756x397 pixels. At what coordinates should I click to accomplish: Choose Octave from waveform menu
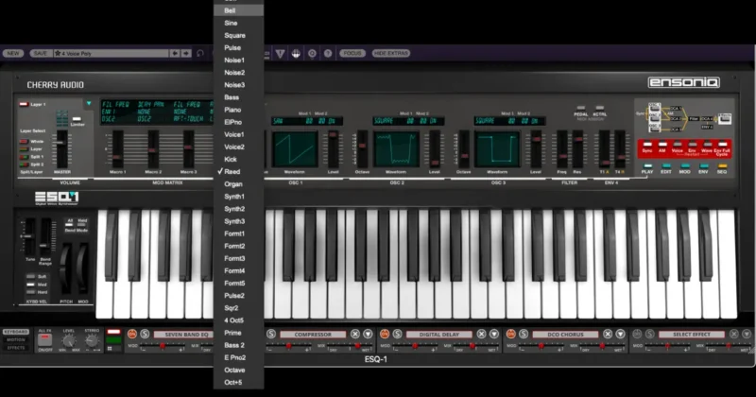tap(239, 370)
